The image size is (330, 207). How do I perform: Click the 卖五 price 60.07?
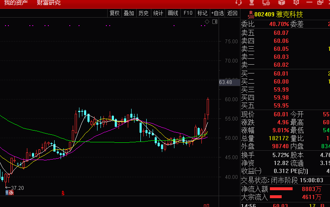[281, 33]
